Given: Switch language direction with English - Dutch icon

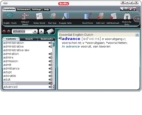Looking at the screenshot, I should coord(10,16).
